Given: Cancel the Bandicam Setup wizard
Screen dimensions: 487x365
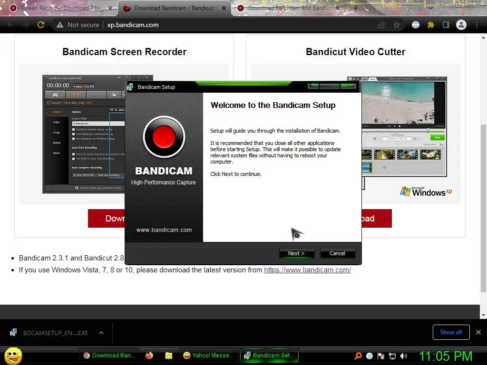Looking at the screenshot, I should tap(337, 253).
